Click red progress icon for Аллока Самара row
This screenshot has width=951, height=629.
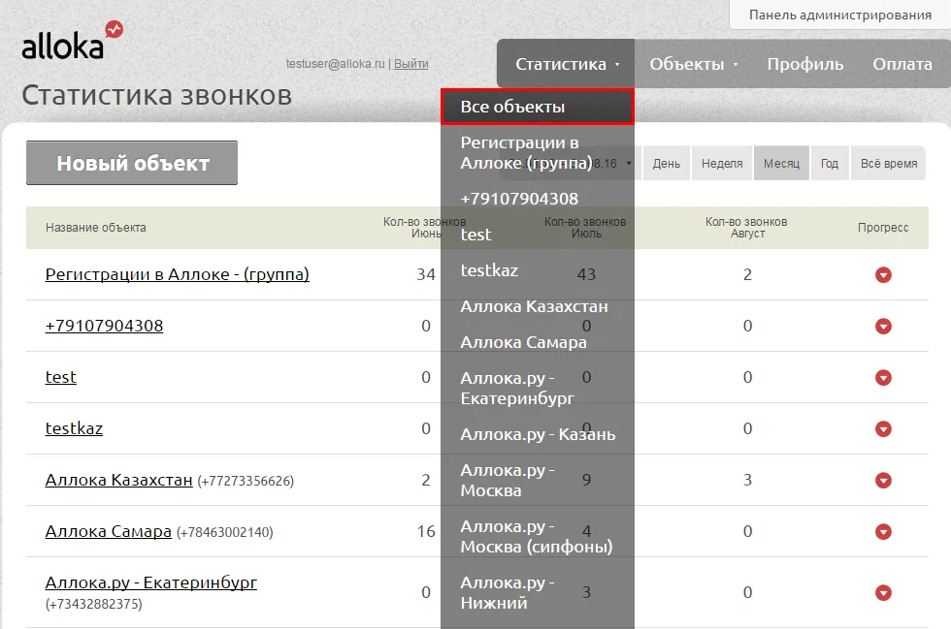coord(883,531)
